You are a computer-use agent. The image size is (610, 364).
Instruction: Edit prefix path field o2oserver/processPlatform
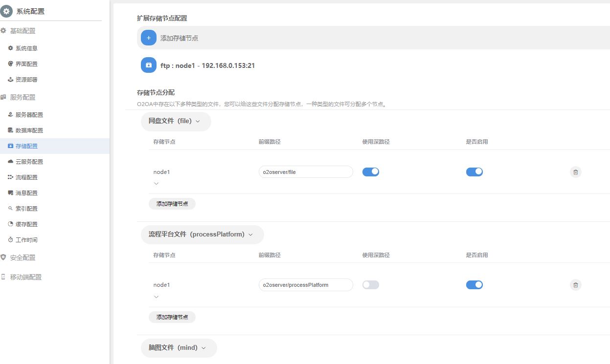pos(306,285)
